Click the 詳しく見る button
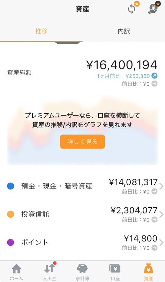The image size is (165, 282). [x=82, y=142]
